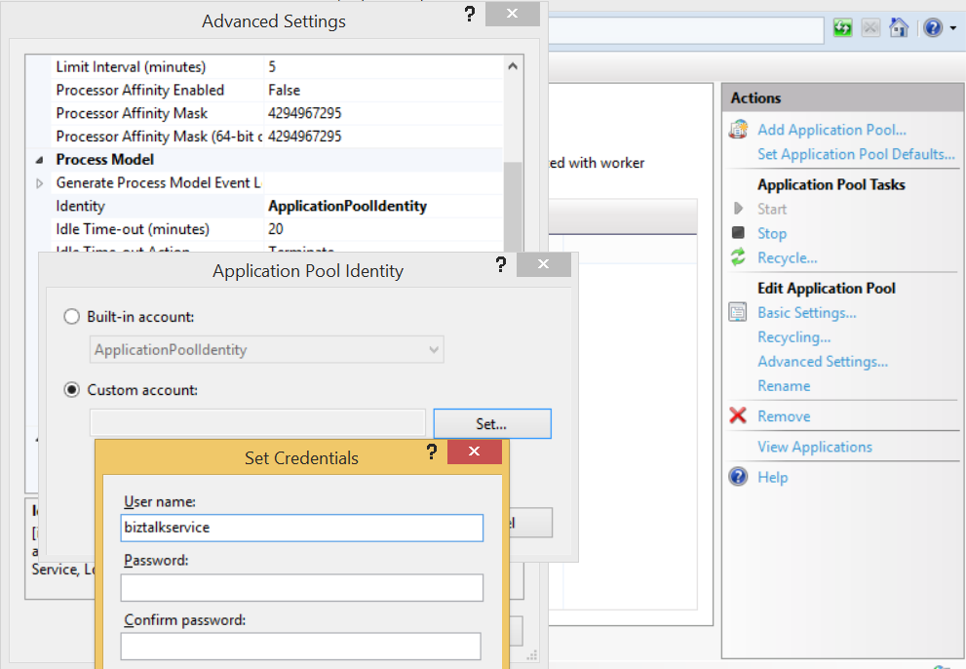Open Set Application Pool Defaults link

point(857,154)
